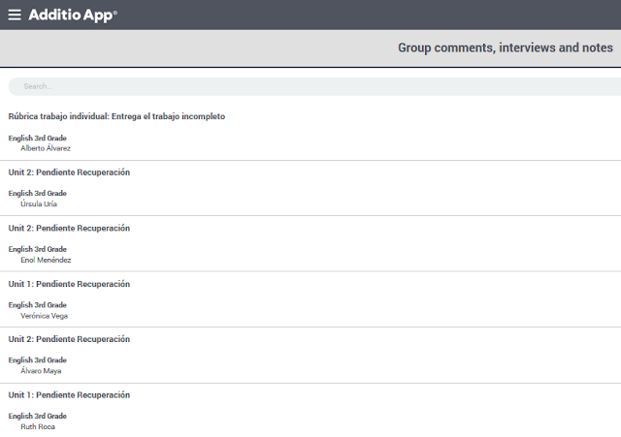Click English 3rd Grade above Verónica Vega
Screen dimensions: 621x437
(38, 304)
